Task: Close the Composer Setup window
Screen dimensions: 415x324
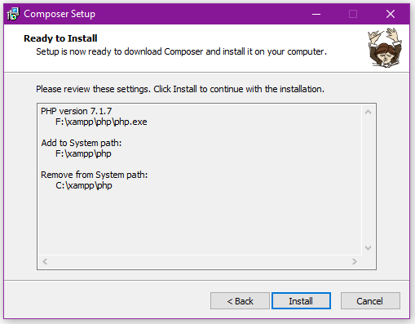Action: coord(391,14)
